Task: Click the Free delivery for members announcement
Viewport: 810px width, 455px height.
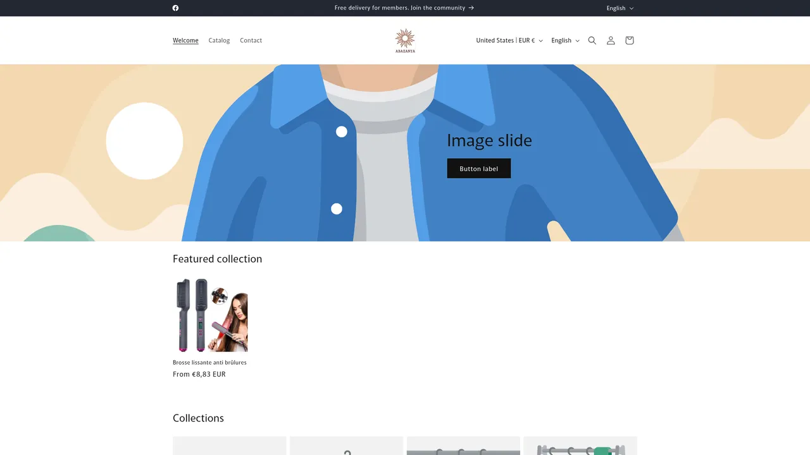Action: [404, 8]
